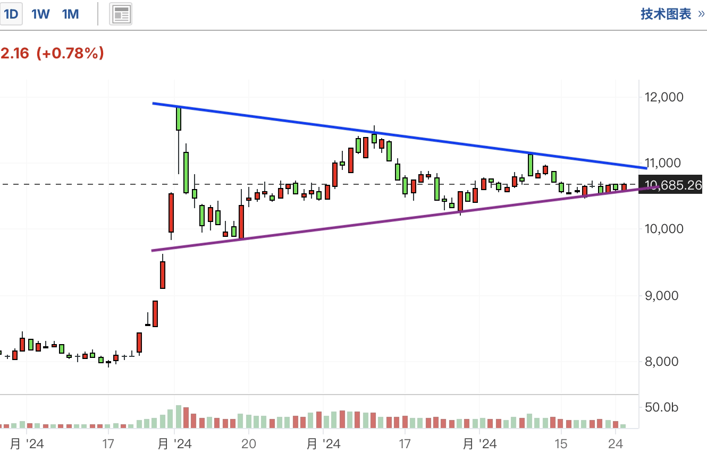The height and width of the screenshot is (462, 707).
Task: Switch to the 1W weekly timeframe
Action: click(x=40, y=14)
